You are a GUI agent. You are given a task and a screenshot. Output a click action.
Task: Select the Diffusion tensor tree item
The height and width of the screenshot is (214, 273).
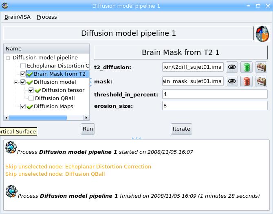[x=63, y=90]
